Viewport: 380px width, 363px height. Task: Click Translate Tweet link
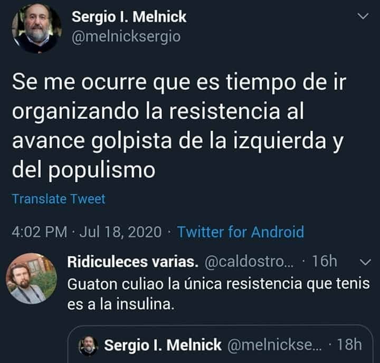pyautogui.click(x=59, y=199)
